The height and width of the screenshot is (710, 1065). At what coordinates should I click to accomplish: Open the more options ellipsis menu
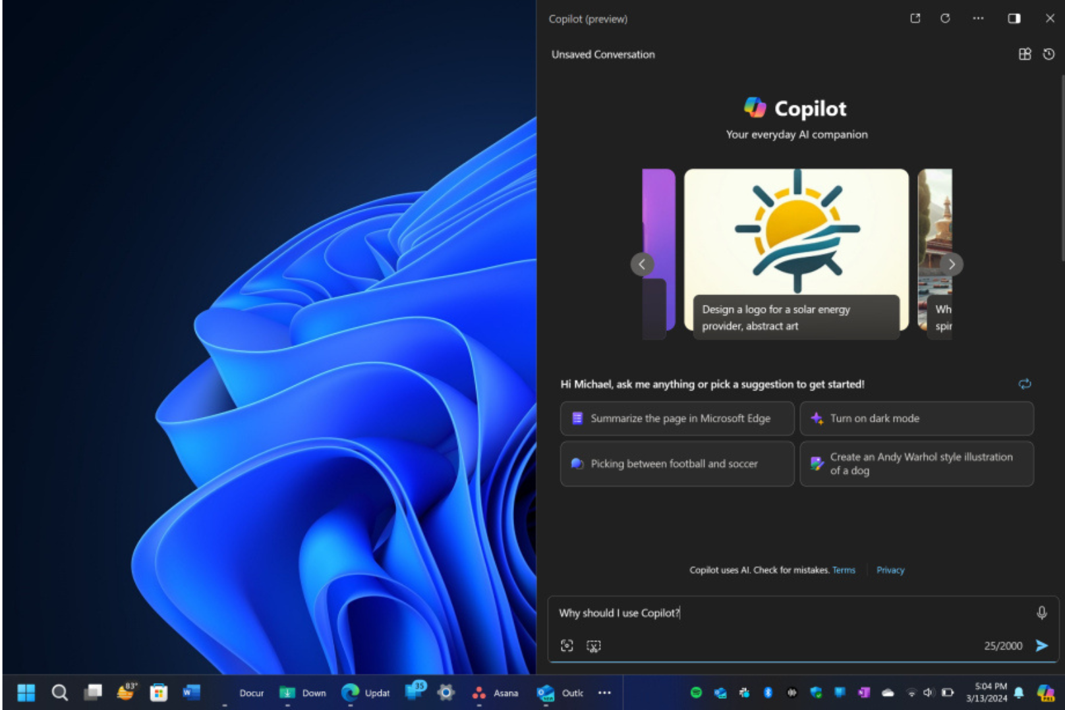(x=978, y=18)
